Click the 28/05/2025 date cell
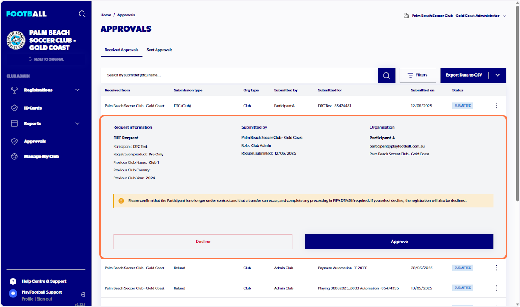This screenshot has width=520, height=307. [x=422, y=268]
